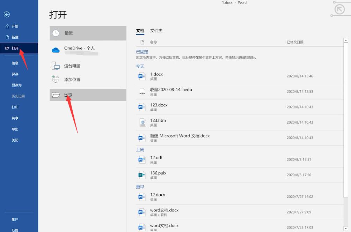Open the file 1.docx
The height and width of the screenshot is (232, 351).
pyautogui.click(x=240, y=76)
